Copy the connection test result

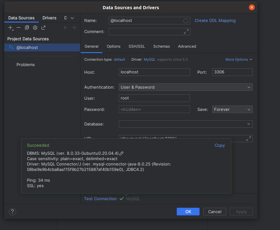pos(220,145)
